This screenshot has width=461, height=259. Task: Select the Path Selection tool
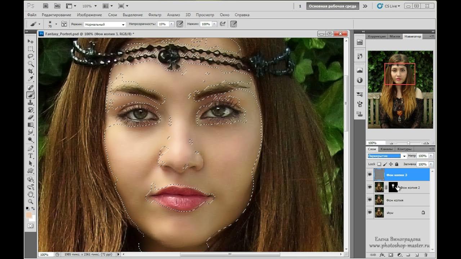[31, 163]
